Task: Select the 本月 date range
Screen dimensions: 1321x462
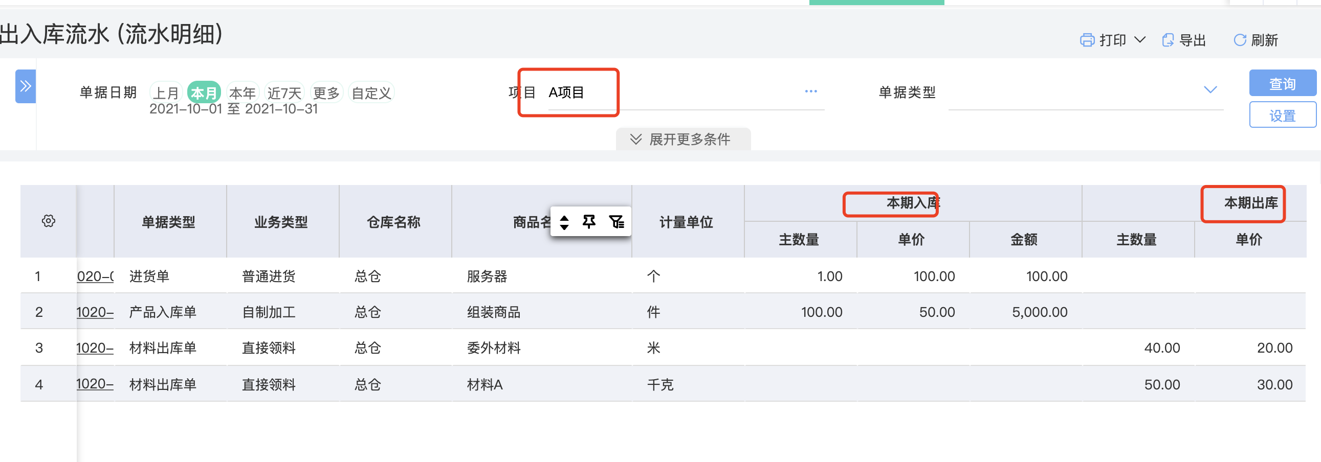Action: tap(204, 93)
